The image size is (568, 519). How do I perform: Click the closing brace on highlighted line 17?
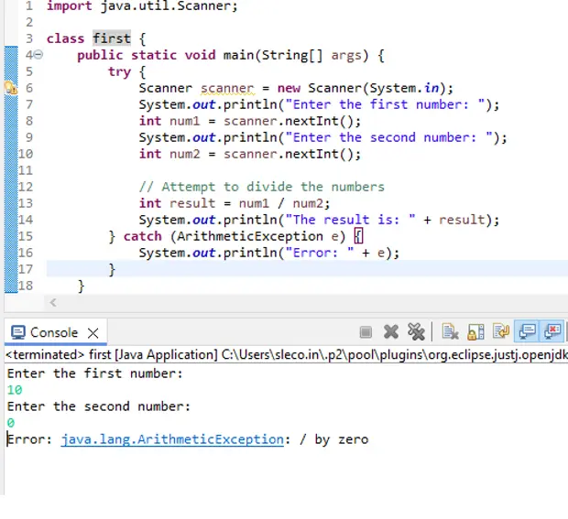pyautogui.click(x=112, y=270)
